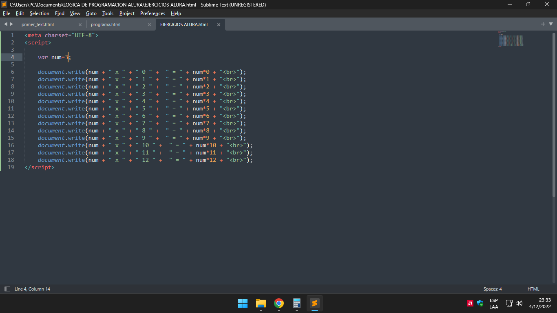The height and width of the screenshot is (313, 557).
Task: Click the document.write line with num*12
Action: pos(146,160)
